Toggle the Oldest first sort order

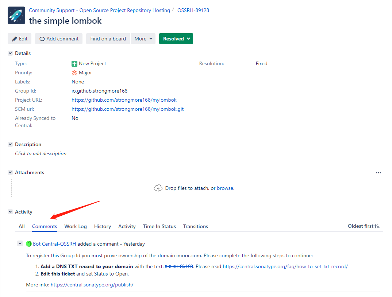tap(364, 226)
